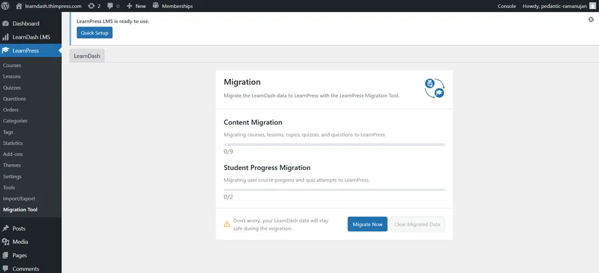Screen dimensions: 599x273
Task: Dismiss the LearnPress notice with X icon
Action: click(591, 19)
